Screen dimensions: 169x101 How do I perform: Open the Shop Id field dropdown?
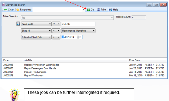[36, 31]
